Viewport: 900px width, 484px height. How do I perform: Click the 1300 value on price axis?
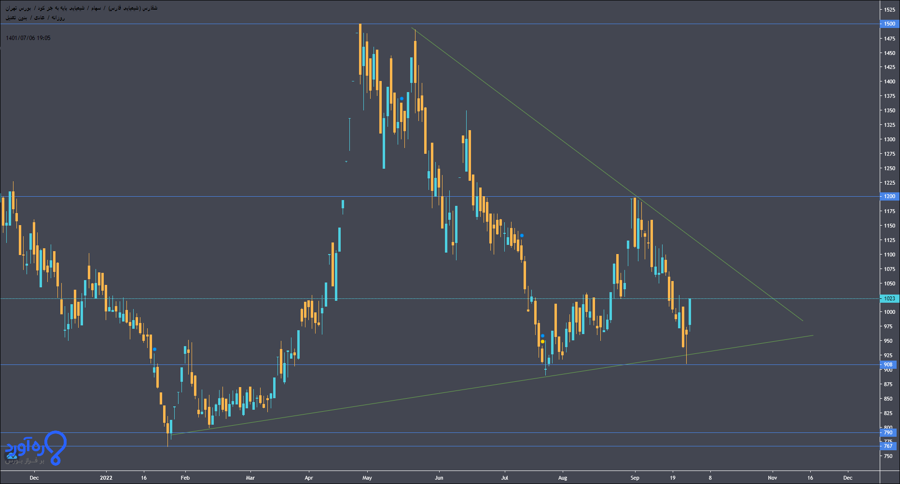click(x=889, y=139)
